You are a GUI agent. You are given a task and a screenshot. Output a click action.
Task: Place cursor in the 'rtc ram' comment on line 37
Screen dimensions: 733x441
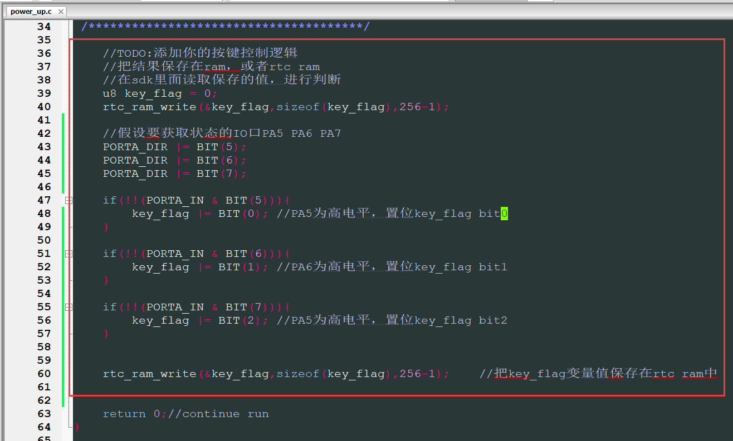tap(295, 67)
